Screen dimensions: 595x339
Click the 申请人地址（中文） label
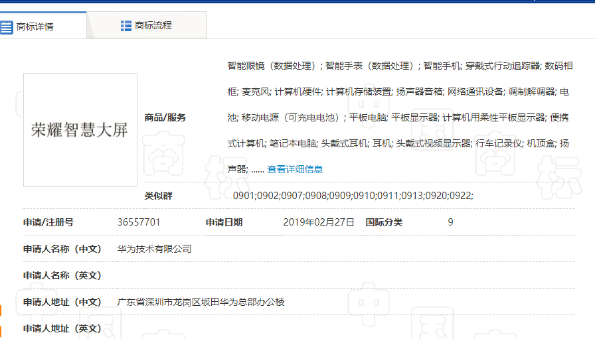click(62, 302)
